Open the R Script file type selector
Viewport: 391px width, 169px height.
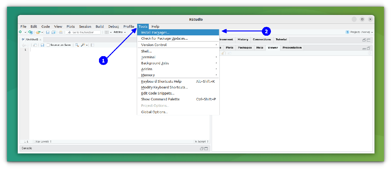click(202, 142)
